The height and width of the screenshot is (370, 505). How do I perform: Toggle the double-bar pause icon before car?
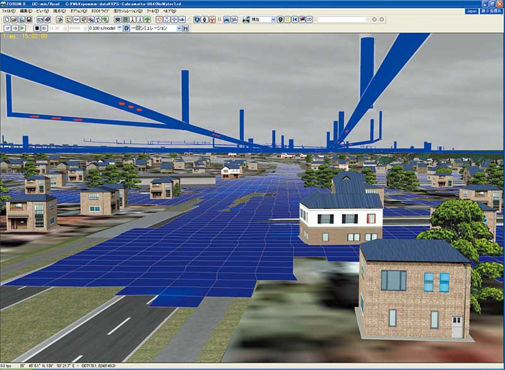click(x=219, y=20)
